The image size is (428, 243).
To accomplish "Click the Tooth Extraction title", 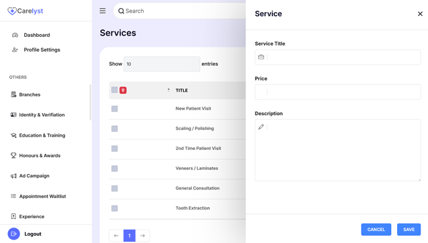I will [193, 208].
